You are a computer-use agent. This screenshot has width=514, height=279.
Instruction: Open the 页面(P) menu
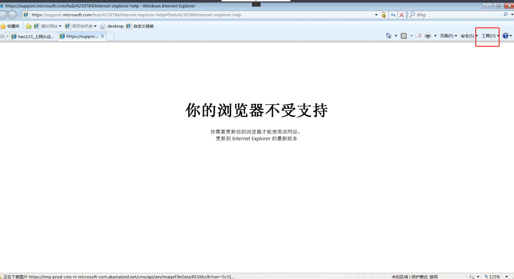(x=448, y=36)
